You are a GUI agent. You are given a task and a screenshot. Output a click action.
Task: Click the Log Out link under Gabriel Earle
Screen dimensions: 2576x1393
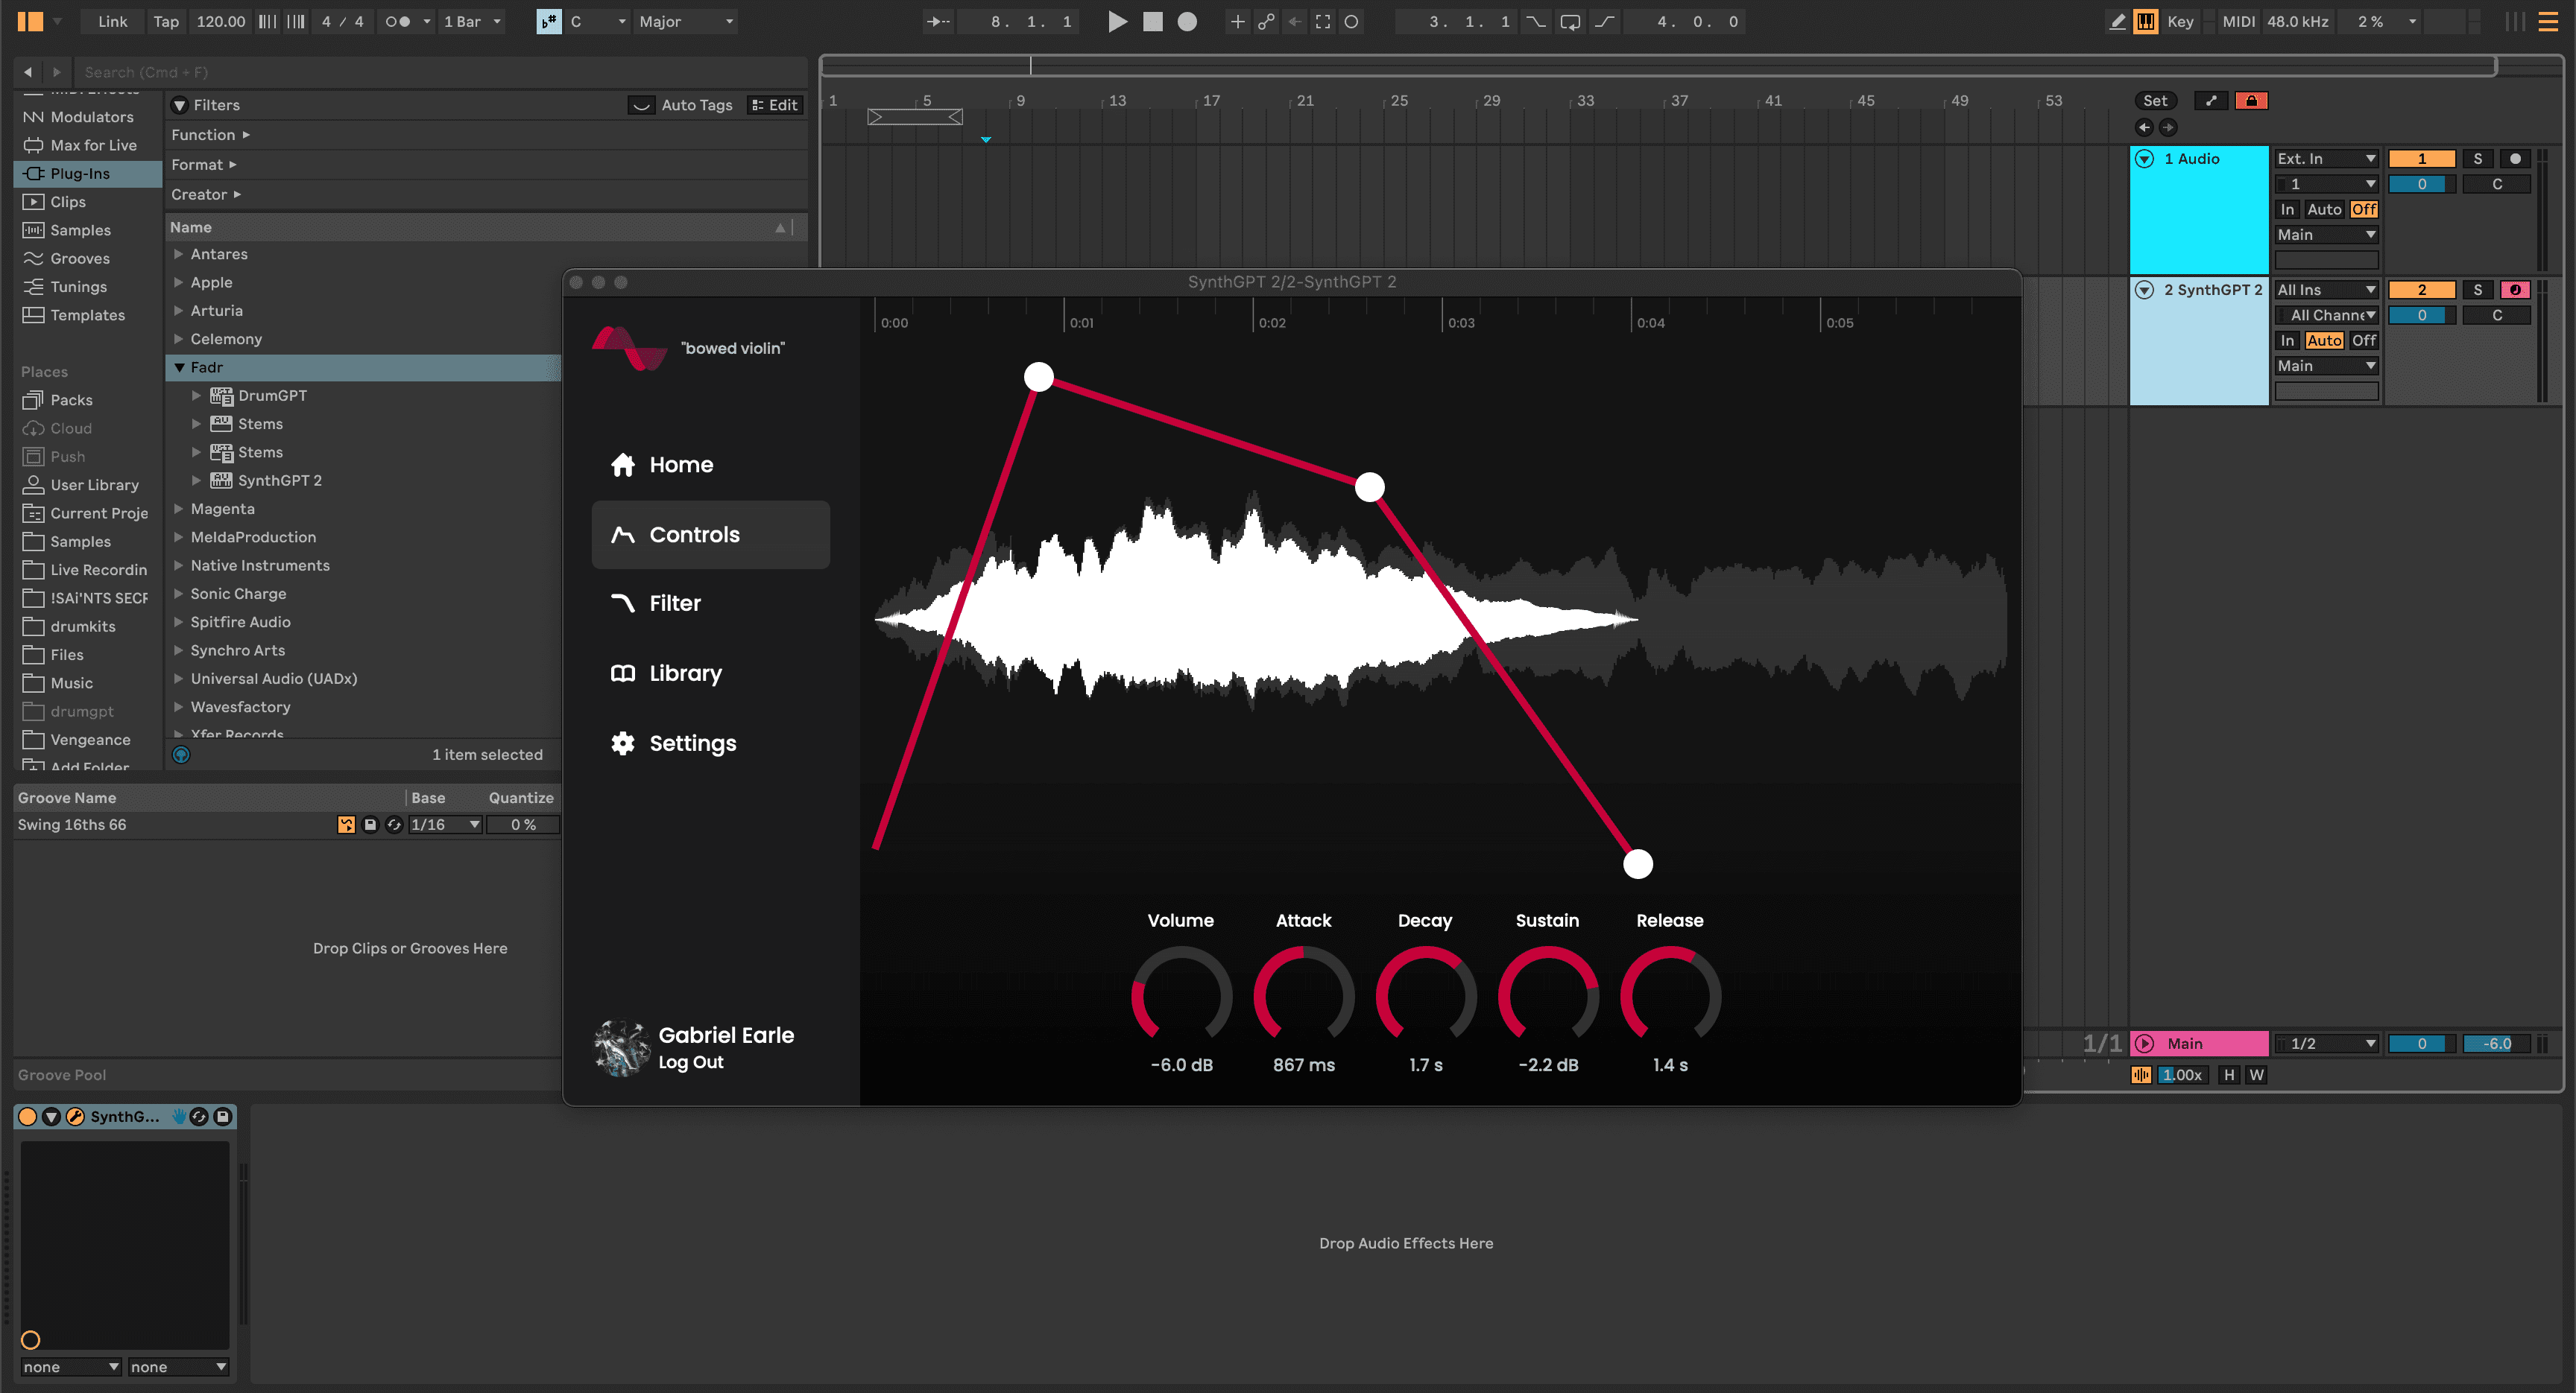tap(691, 1062)
